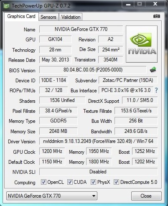Click the default Memory value 1800 MHz
168x206 pixels.
coord(99,162)
